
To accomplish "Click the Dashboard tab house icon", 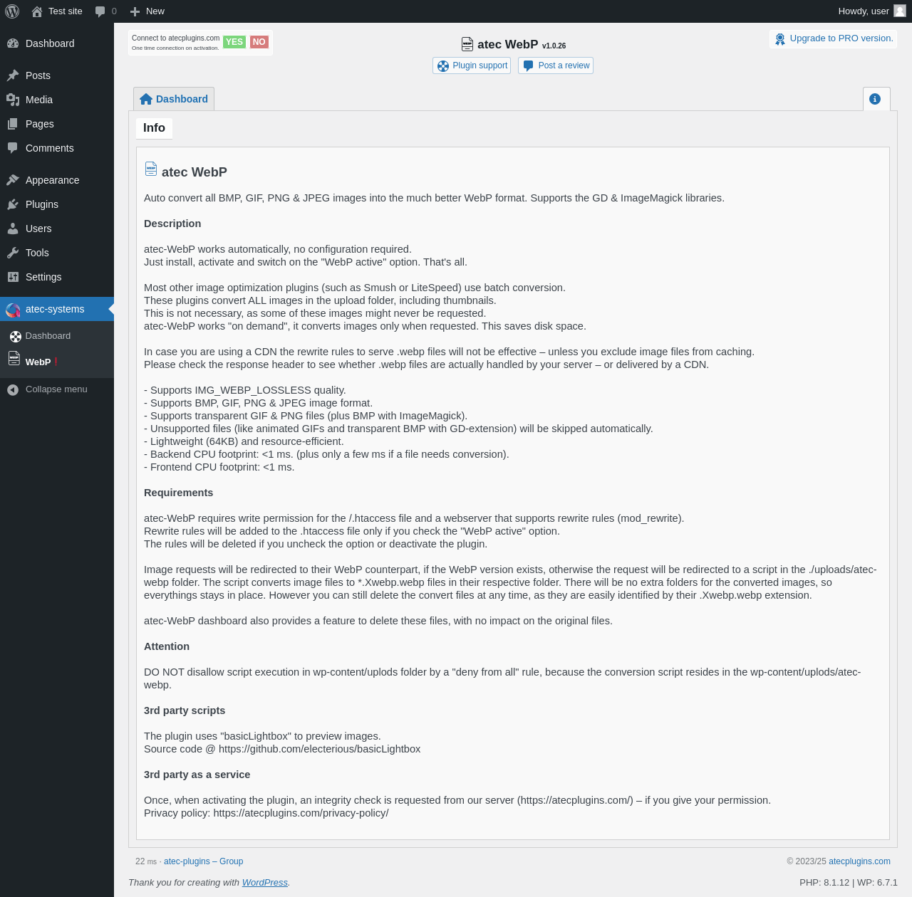I will pos(146,99).
